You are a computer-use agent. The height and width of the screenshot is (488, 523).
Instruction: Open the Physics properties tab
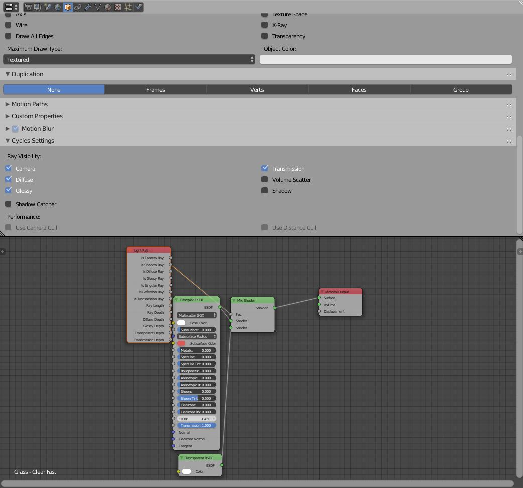[x=138, y=7]
